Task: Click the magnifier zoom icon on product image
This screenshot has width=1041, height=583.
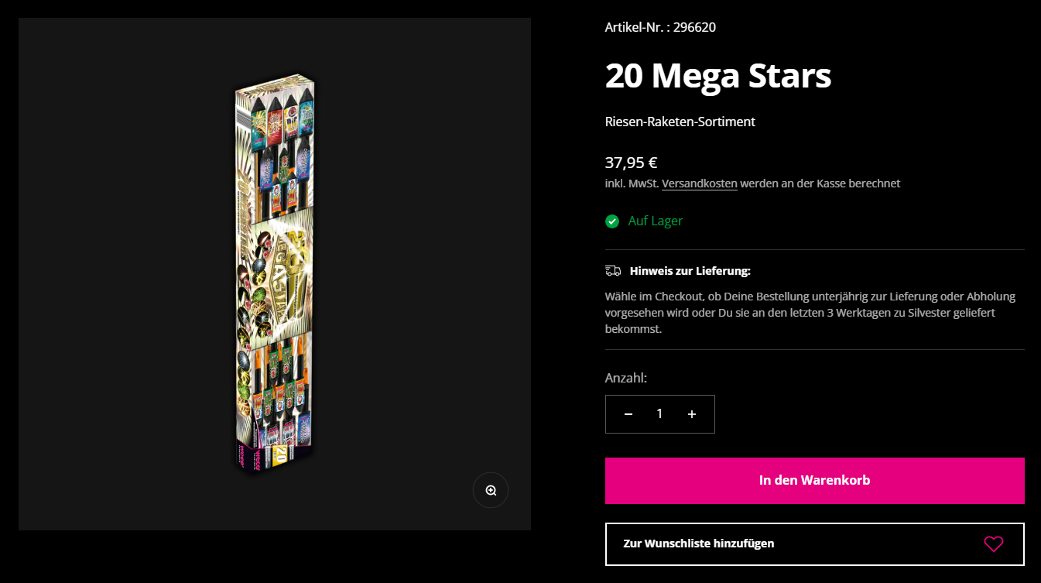Action: coord(491,490)
